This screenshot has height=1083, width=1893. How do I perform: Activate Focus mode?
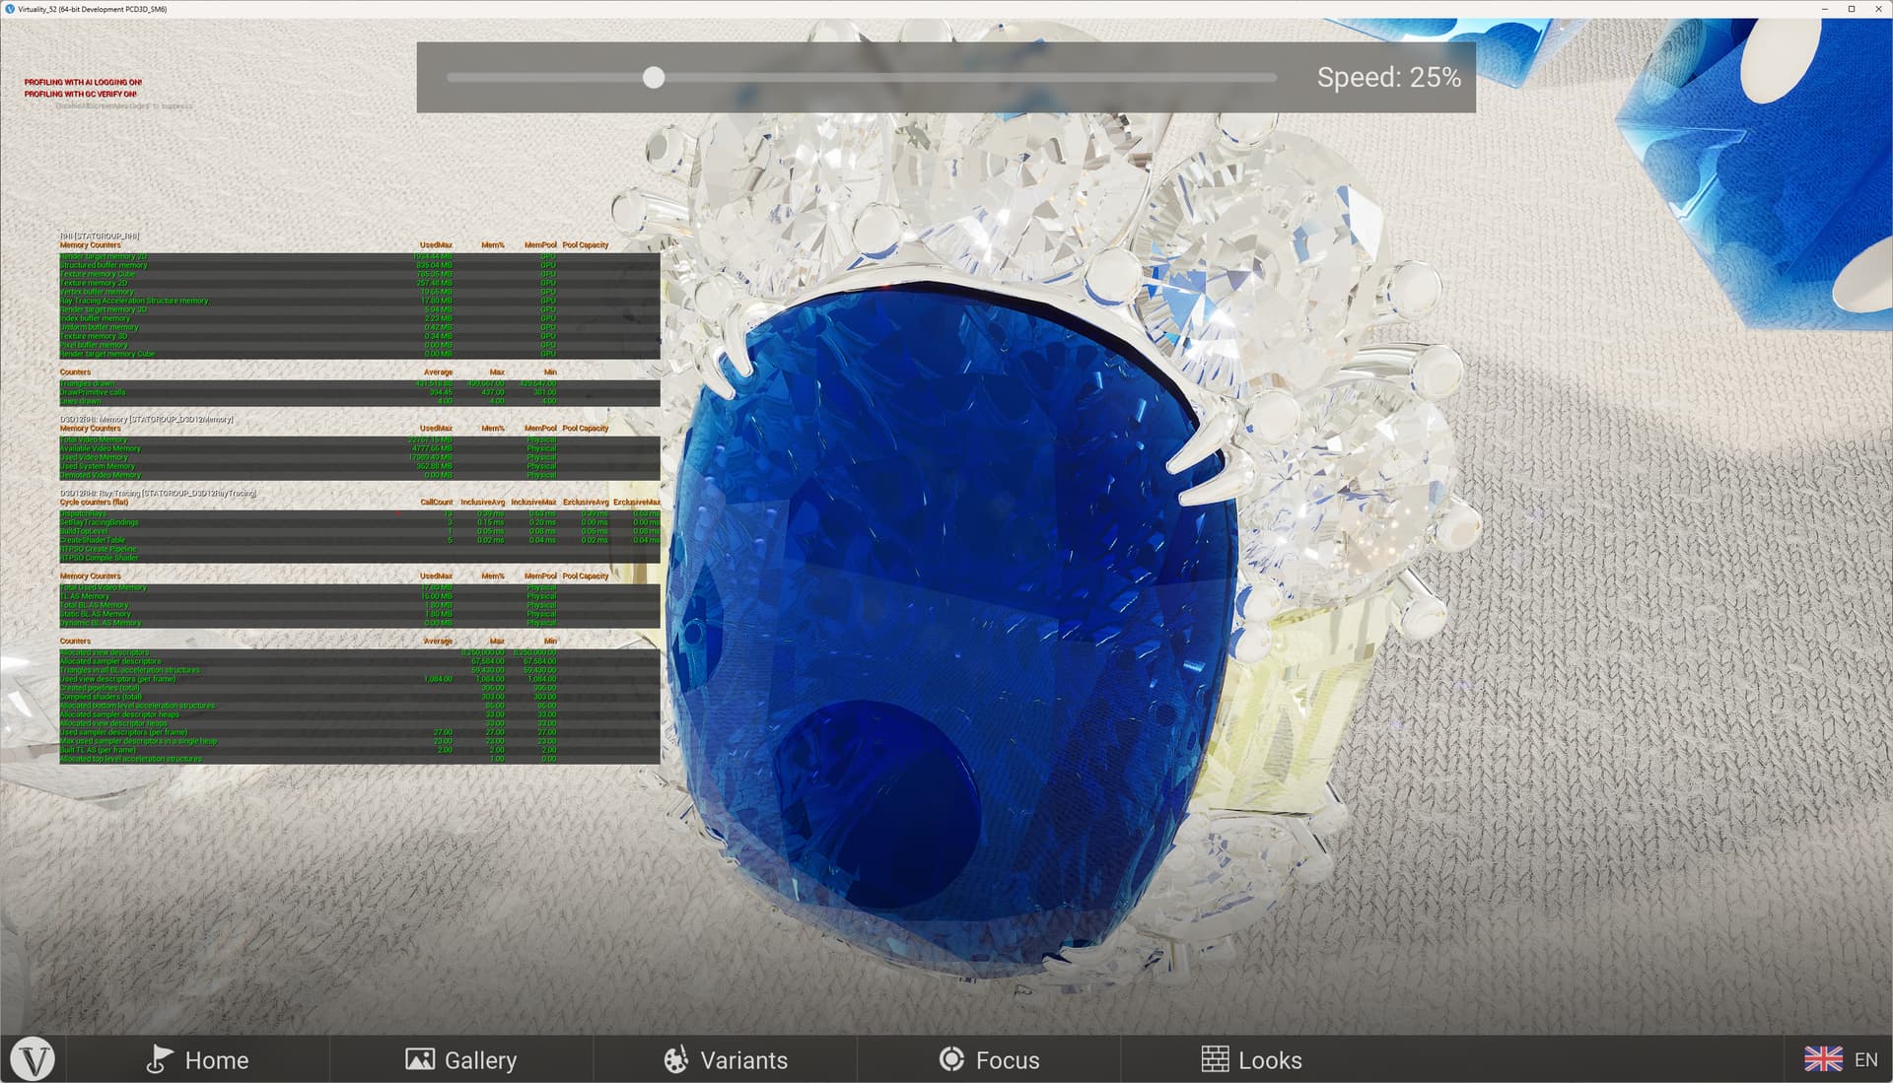click(x=1008, y=1059)
